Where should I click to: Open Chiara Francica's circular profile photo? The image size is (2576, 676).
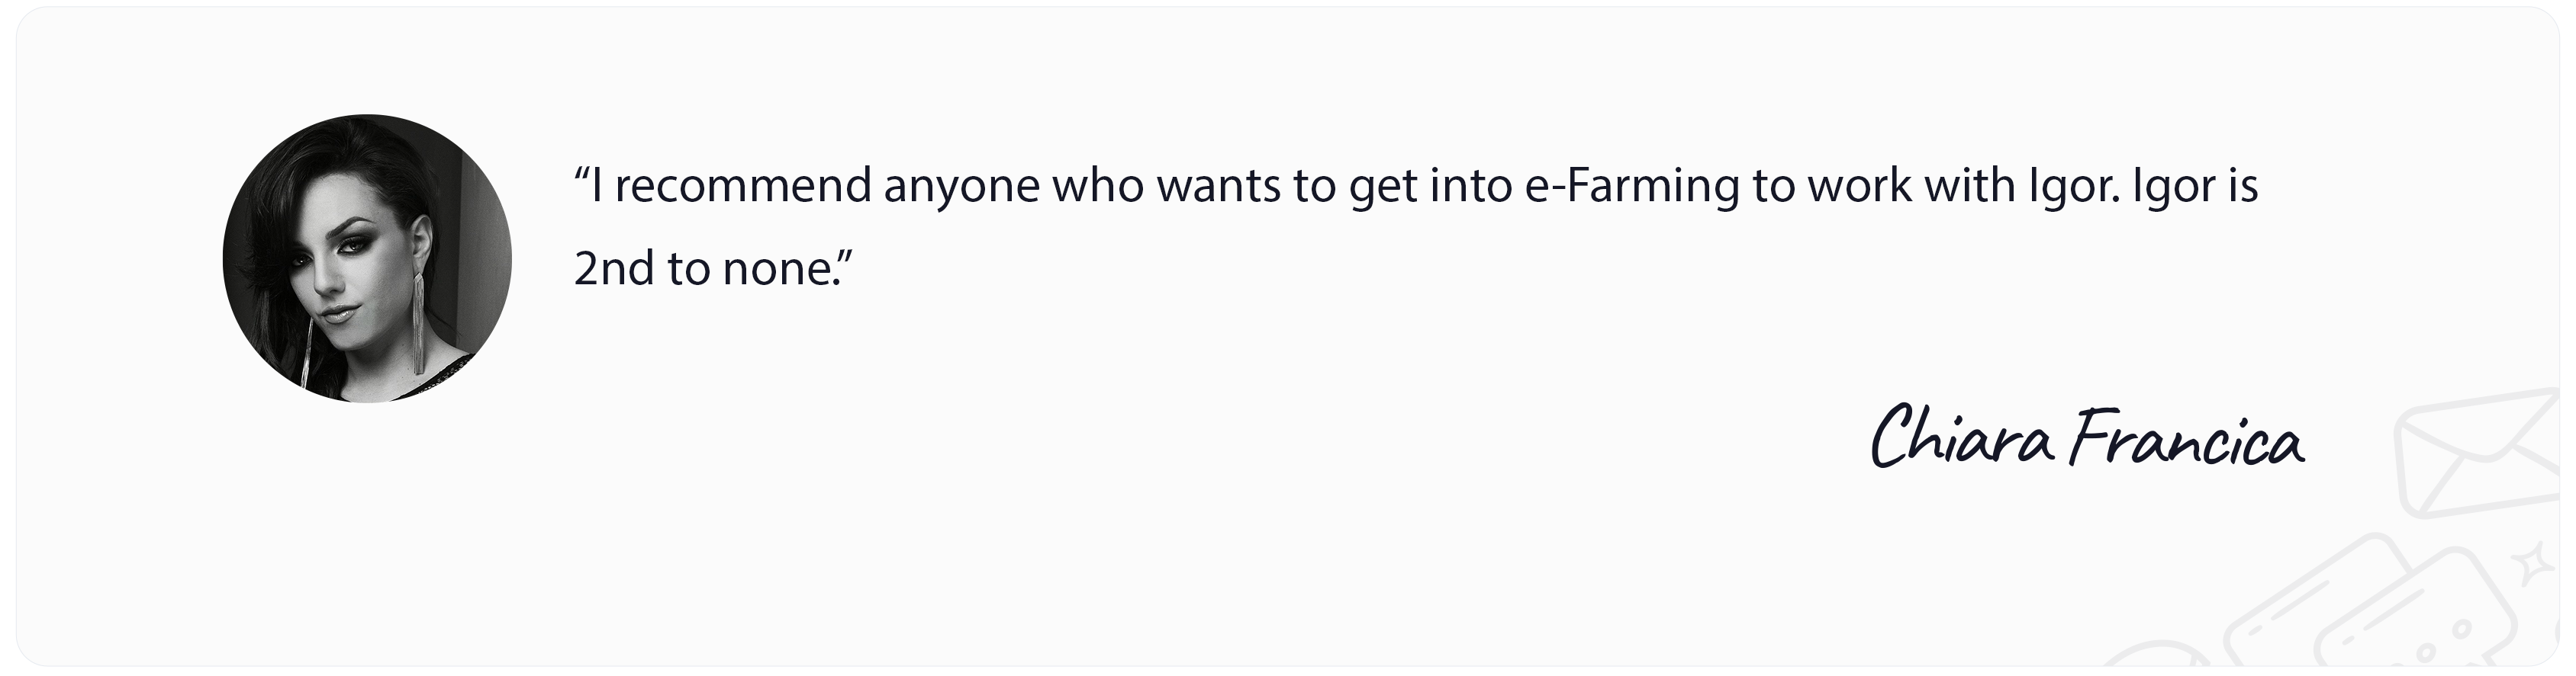click(367, 258)
